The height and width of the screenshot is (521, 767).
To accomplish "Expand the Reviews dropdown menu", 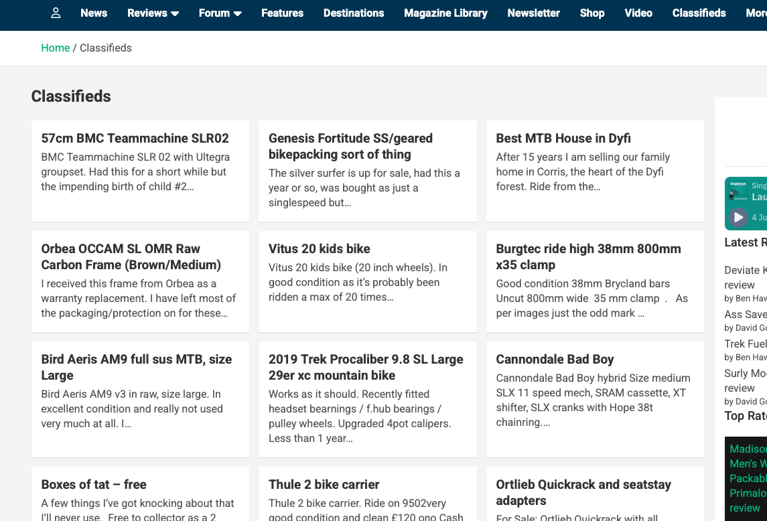I will pos(153,13).
